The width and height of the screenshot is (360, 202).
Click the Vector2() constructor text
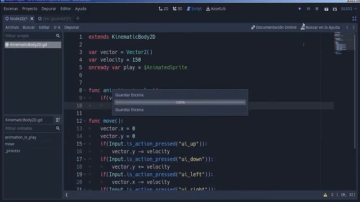point(139,52)
